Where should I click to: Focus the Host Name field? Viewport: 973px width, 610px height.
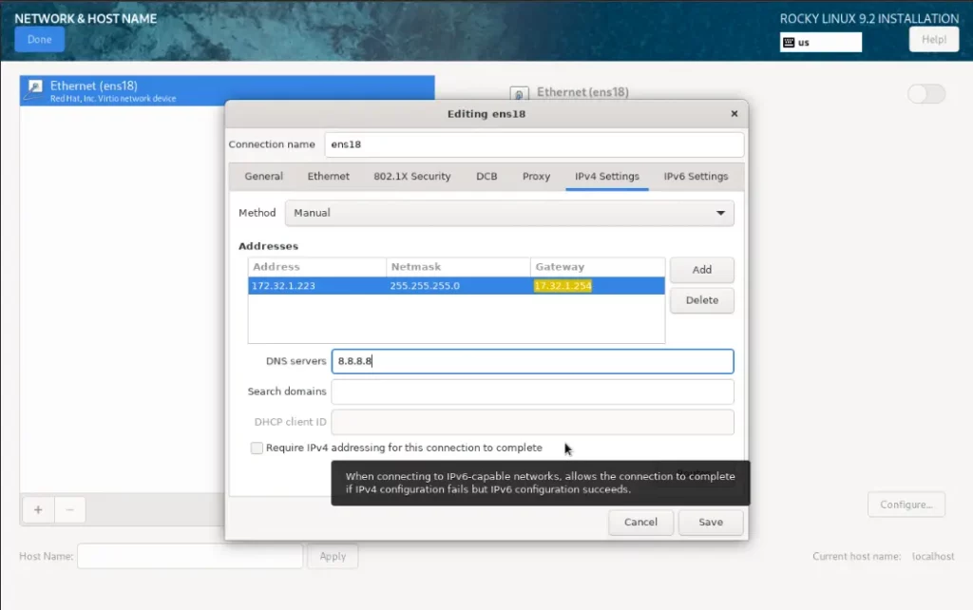(190, 556)
